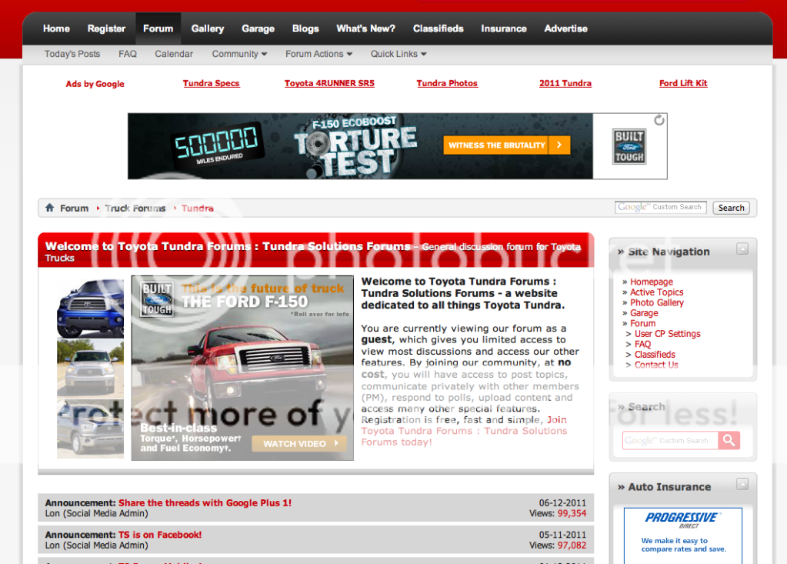The height and width of the screenshot is (564, 787).
Task: Click the Search button in breadcrumb bar
Action: tap(732, 208)
